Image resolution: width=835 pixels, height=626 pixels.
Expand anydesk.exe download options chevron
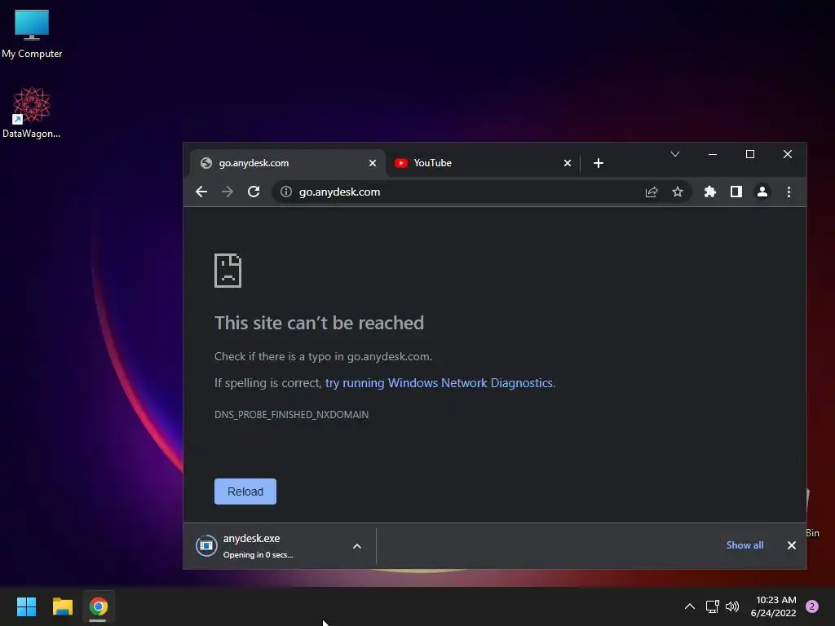(357, 546)
